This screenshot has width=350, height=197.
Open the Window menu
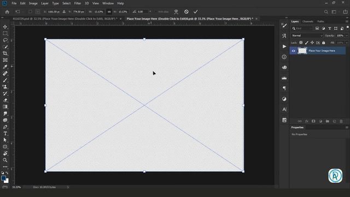click(x=108, y=3)
